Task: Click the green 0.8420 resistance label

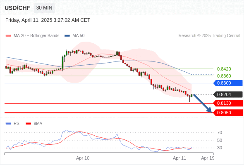Action: coord(224,69)
